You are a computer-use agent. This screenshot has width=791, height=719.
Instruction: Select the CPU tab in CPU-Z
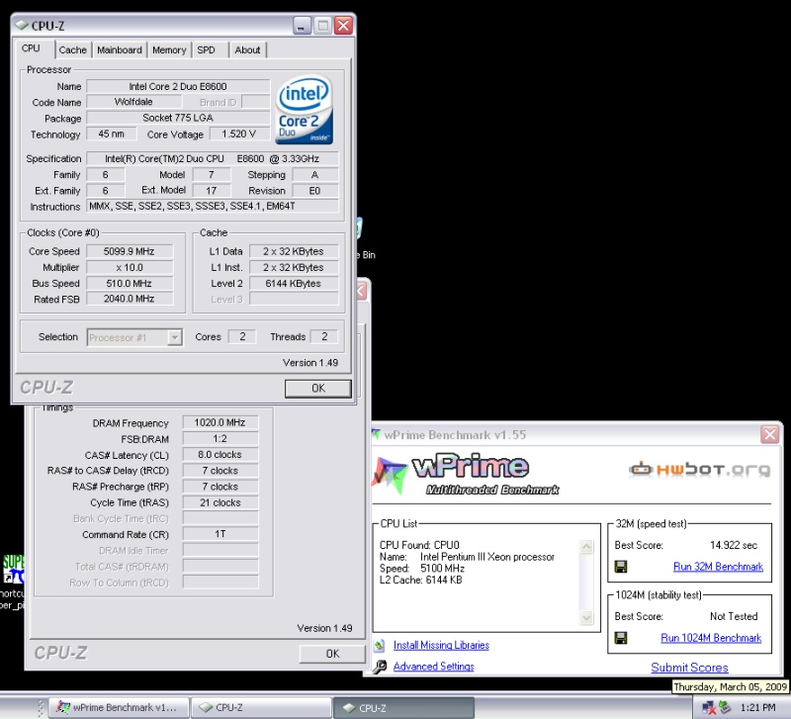click(x=31, y=48)
